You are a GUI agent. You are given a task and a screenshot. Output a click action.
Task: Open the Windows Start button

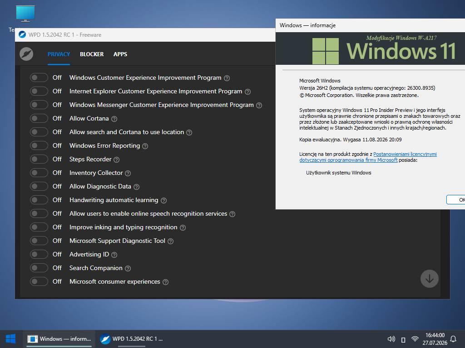coord(10,339)
